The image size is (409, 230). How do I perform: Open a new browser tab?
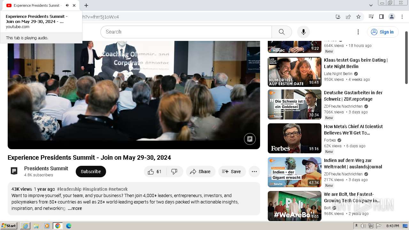pos(86,5)
